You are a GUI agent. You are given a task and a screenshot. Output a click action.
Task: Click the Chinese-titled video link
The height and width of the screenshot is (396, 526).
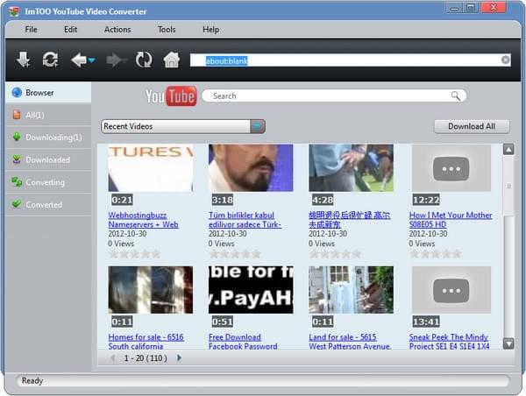(349, 220)
